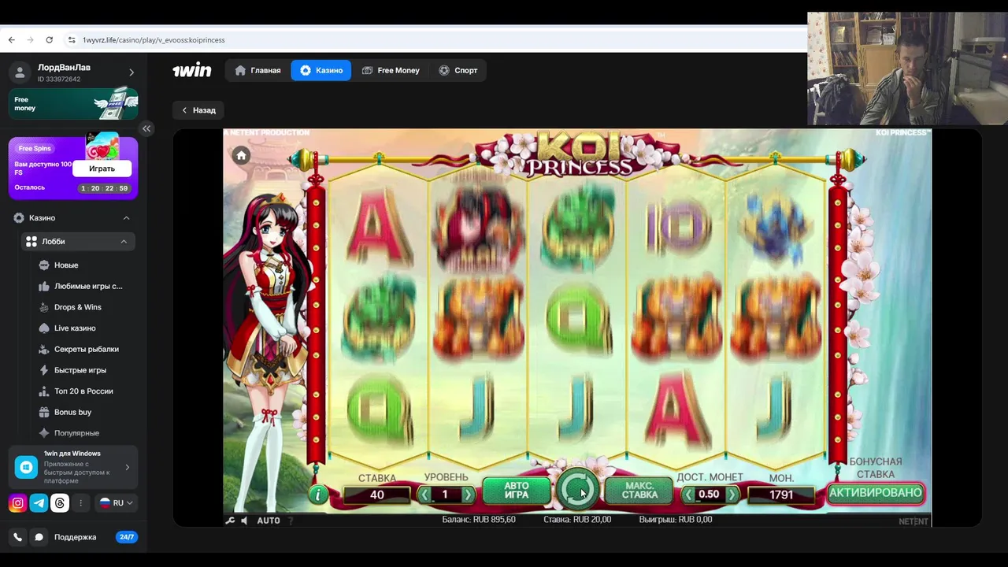This screenshot has width=1008, height=567.
Task: Increase the УРОВЕНЬ level with right arrow
Action: click(468, 495)
